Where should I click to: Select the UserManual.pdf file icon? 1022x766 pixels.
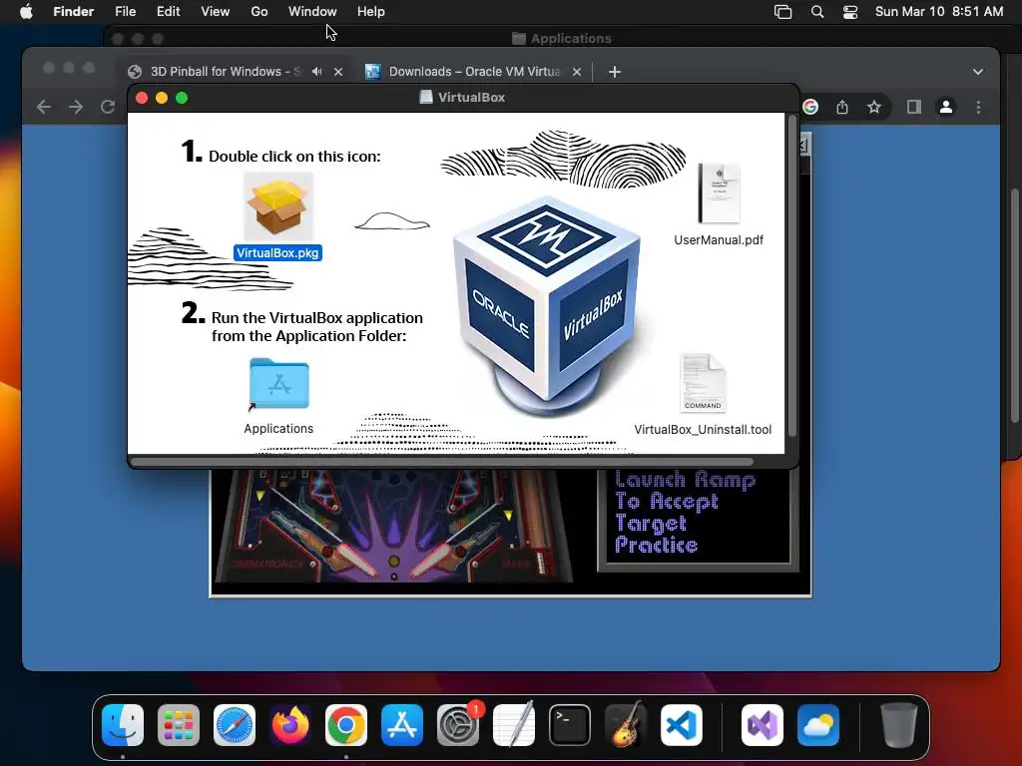[x=719, y=193]
